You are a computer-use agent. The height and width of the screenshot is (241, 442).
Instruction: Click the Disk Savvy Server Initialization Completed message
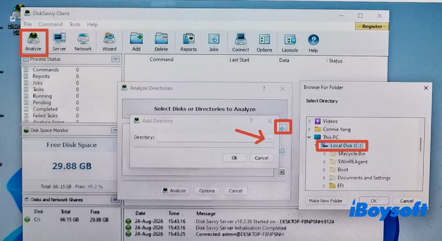point(241,228)
